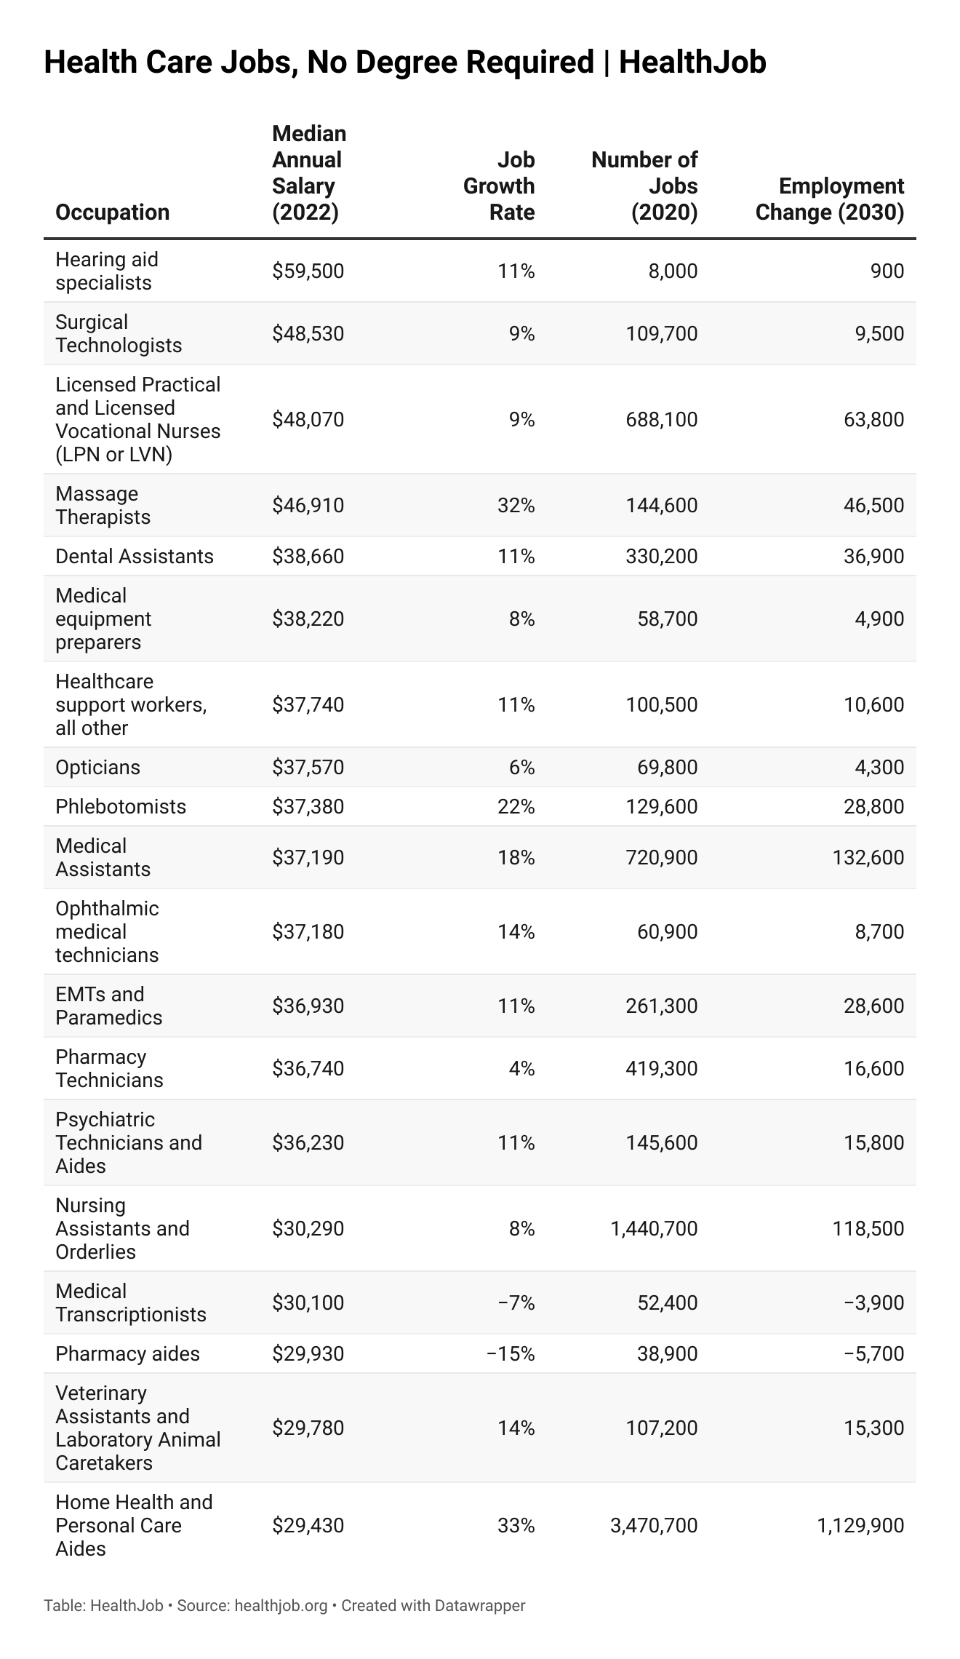The width and height of the screenshot is (960, 1659).
Task: Click the Surgical Technologists occupation cell
Action: [119, 333]
